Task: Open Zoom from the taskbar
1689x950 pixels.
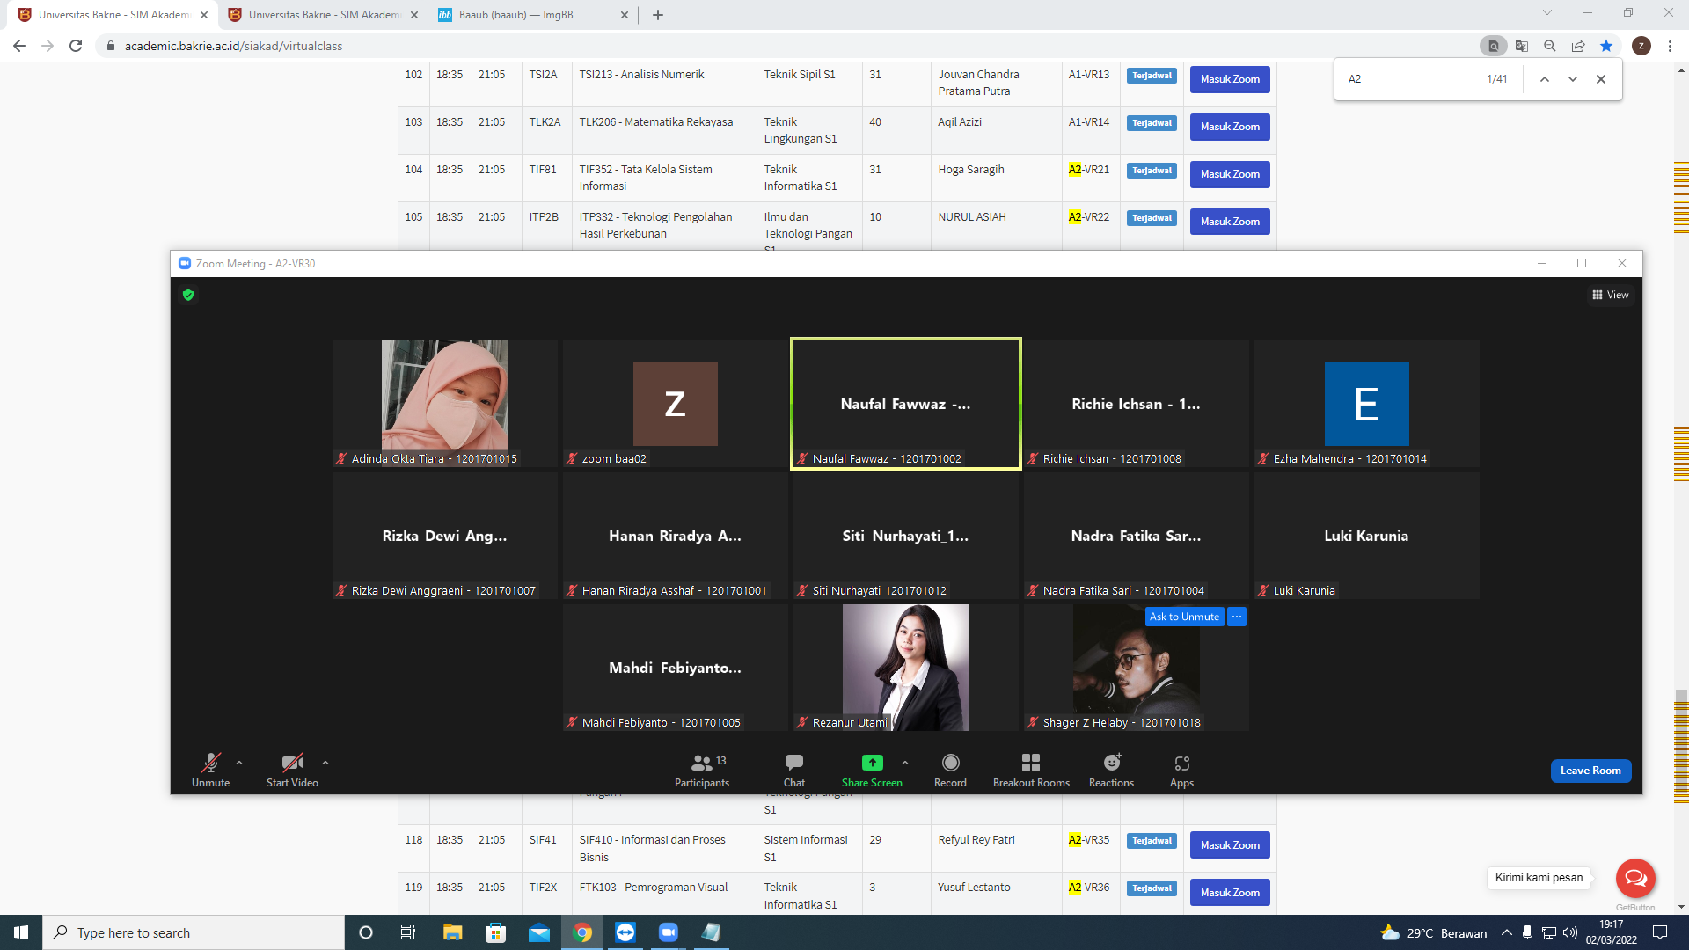Action: [669, 932]
